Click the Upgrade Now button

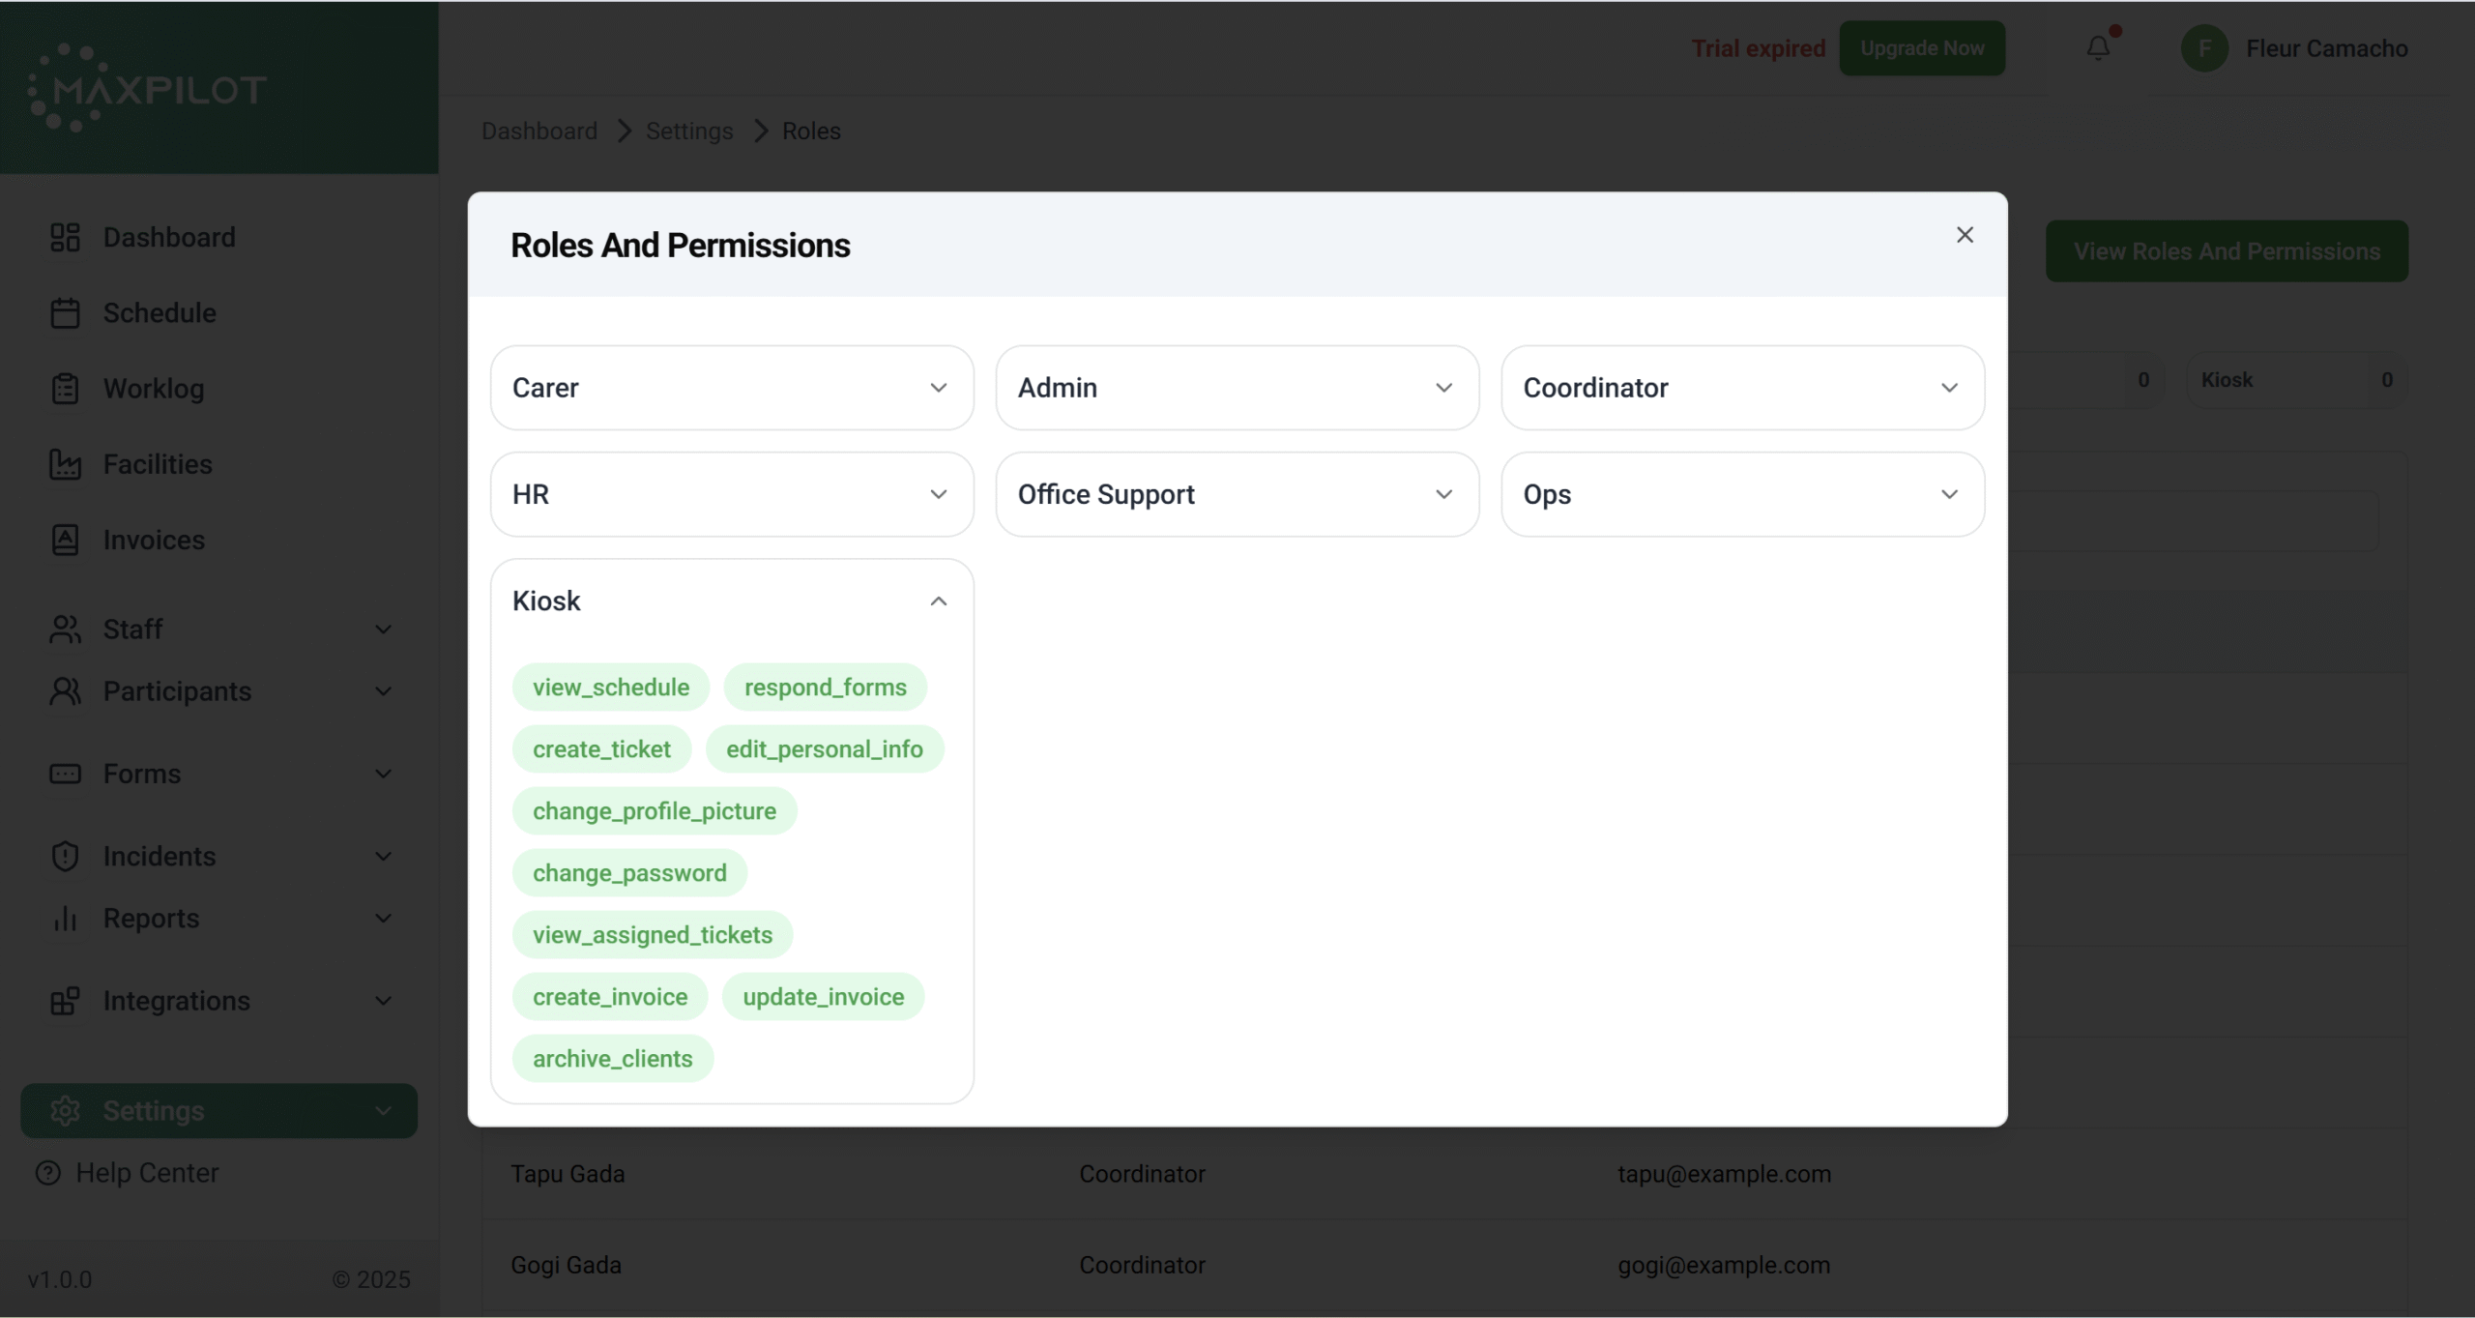1921,48
